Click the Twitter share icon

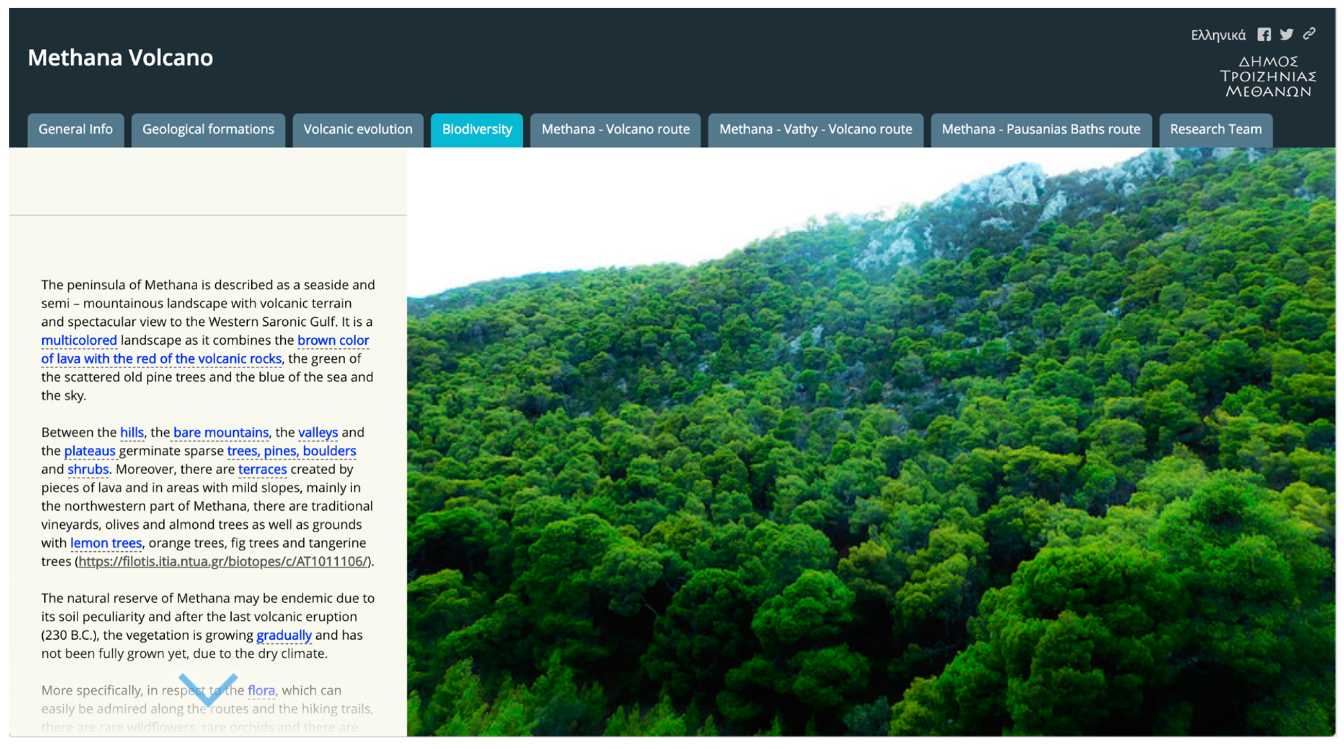(x=1286, y=34)
